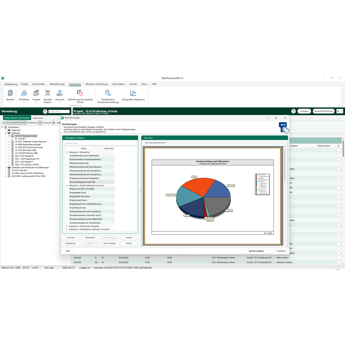Image resolution: width=345 pixels, height=345 pixels.
Task: Open the Berichte ribbon icon
Action: click(10, 93)
